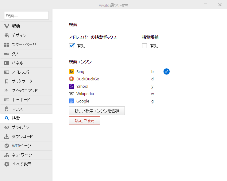Screen dimensions: 227x181
Task: Close the Vivaldi settings window
Action: tap(220, 5)
